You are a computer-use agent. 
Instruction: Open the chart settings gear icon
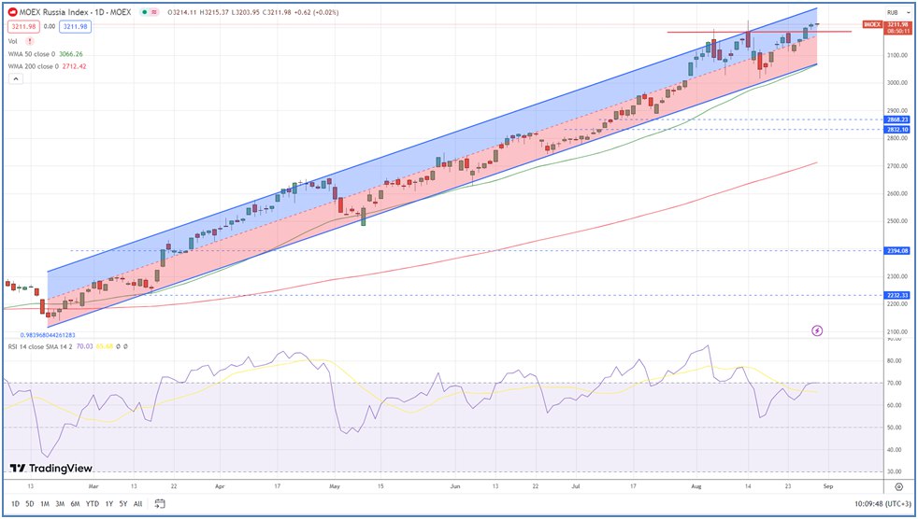(898, 487)
